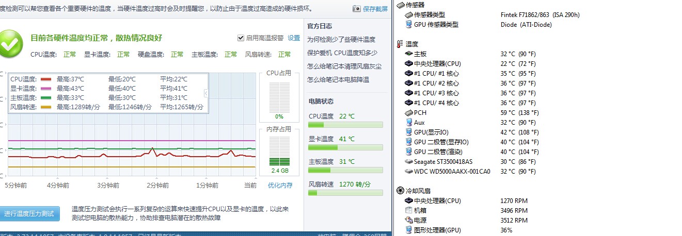This screenshot has width=682, height=236.
Task: Click the icon of #1 CPU/ #1 核心
Action: pyautogui.click(x=409, y=74)
